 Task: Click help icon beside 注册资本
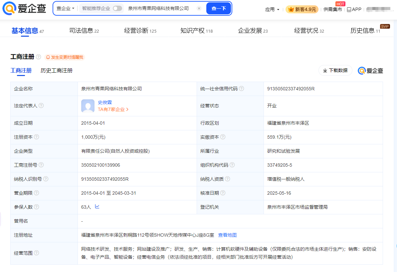point(37,137)
